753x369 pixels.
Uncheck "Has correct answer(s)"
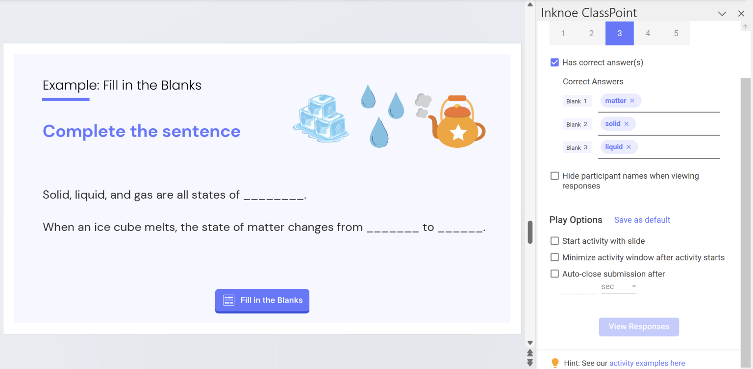pos(554,62)
